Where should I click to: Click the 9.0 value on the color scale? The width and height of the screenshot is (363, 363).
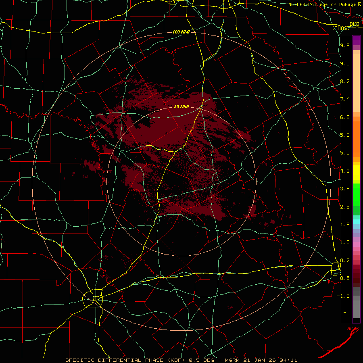click(345, 63)
